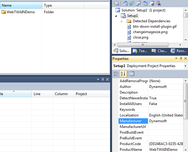Expand the Detected Dependencies folder
188x152 pixels.
(122, 21)
